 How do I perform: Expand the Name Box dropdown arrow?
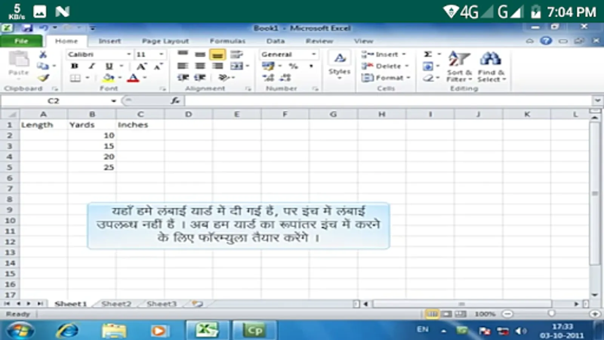pos(113,101)
